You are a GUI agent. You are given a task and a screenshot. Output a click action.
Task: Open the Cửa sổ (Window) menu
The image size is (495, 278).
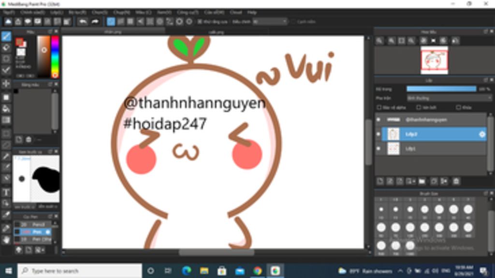click(214, 12)
